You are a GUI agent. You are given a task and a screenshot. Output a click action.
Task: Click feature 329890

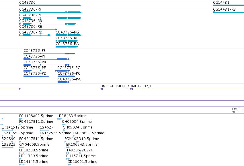point(7,142)
